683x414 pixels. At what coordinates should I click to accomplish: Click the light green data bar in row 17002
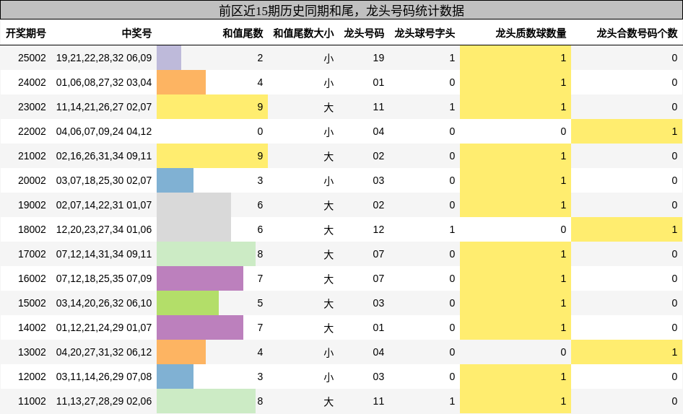coord(206,254)
